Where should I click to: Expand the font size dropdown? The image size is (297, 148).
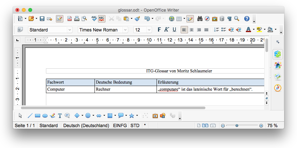coord(149,30)
